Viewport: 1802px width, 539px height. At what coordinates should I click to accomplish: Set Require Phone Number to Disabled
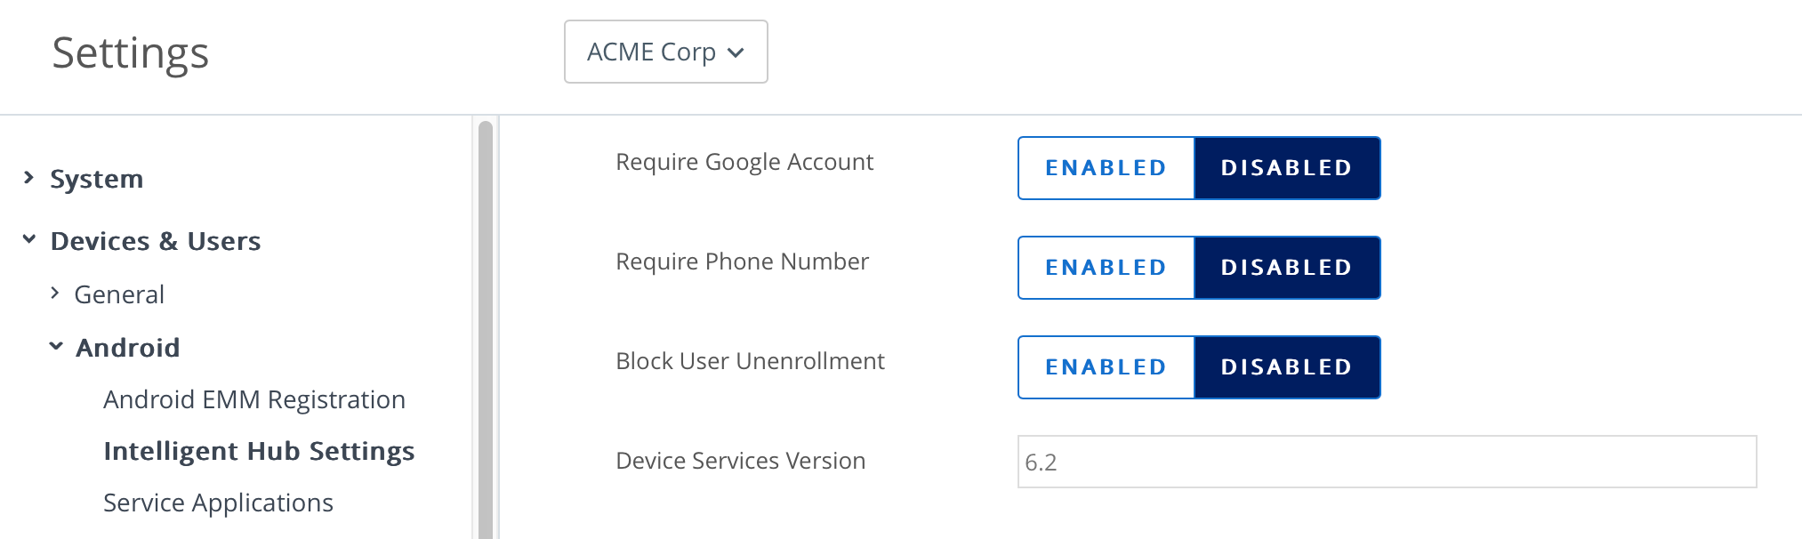1286,268
